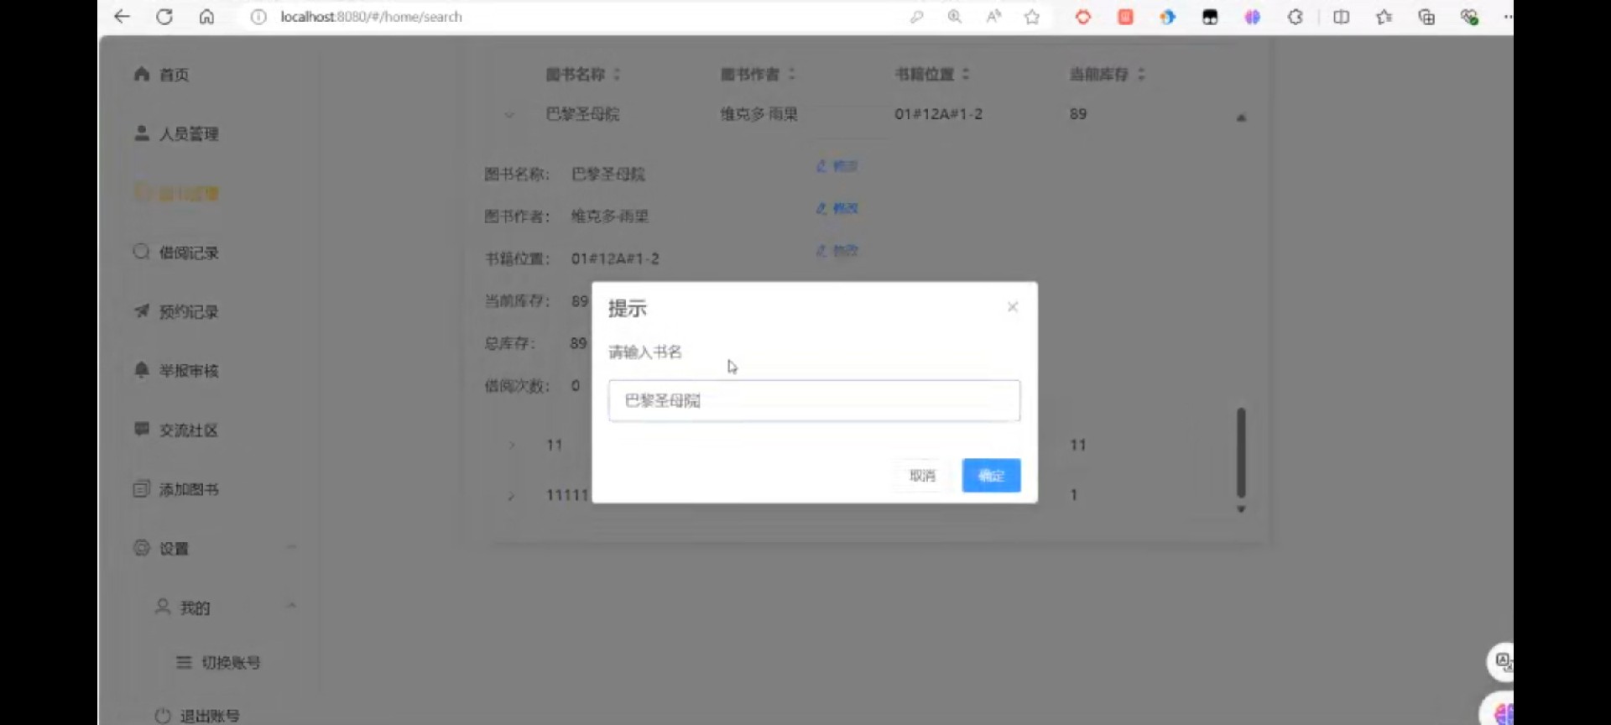The height and width of the screenshot is (725, 1611).
Task: Click the table's vertical scrollbar thumb
Action: point(1241,453)
